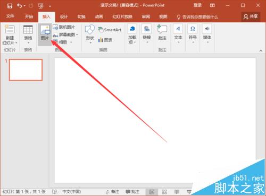Insert 联机图片 online pictures
The width and height of the screenshot is (266, 196).
pos(64,27)
